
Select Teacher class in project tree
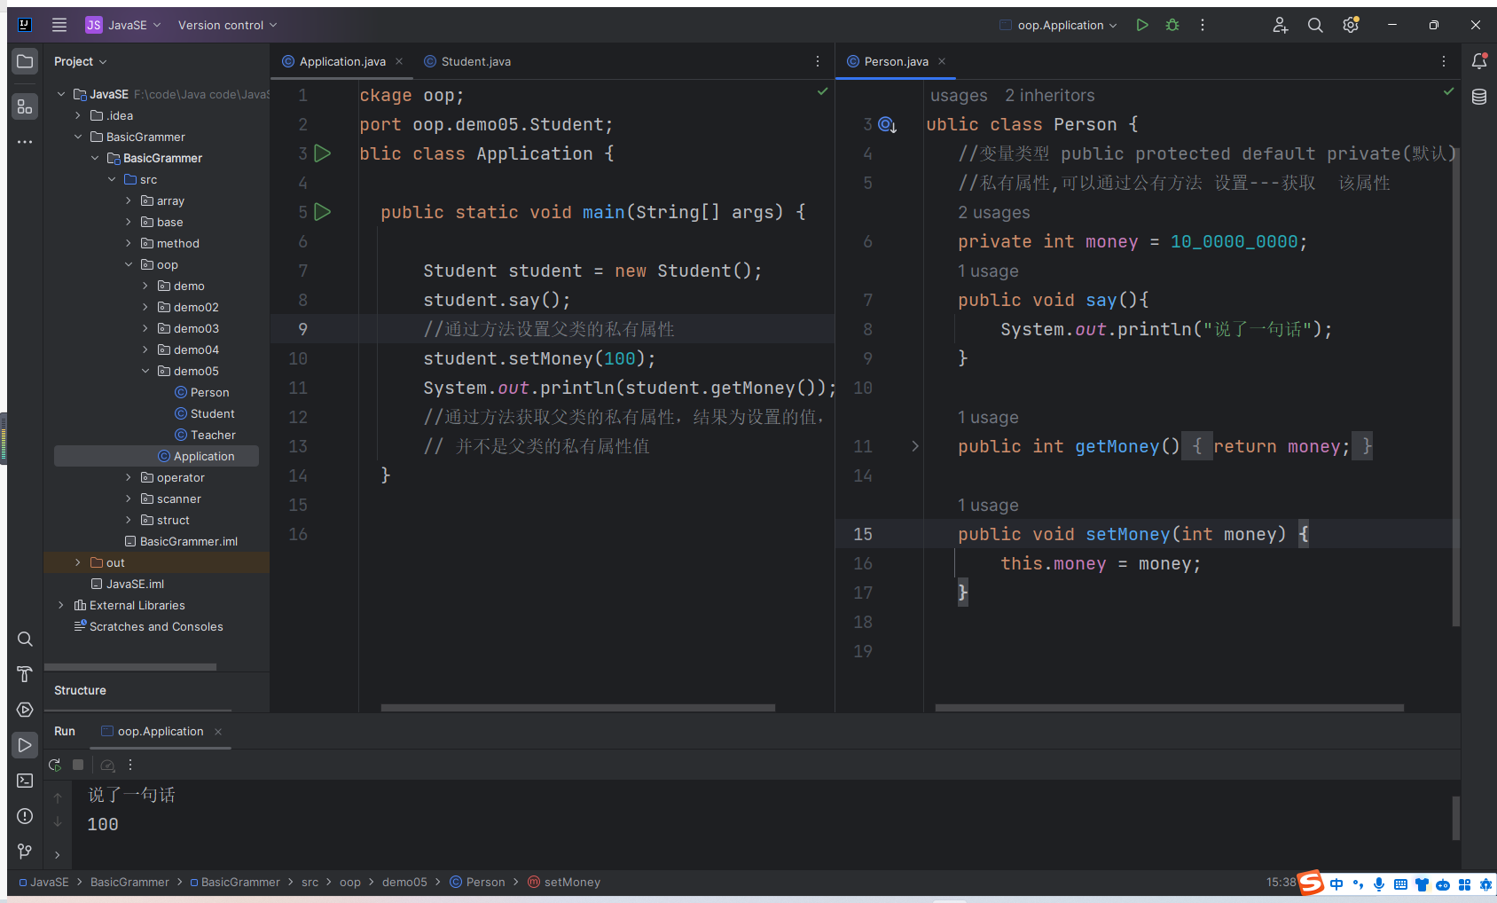click(213, 435)
